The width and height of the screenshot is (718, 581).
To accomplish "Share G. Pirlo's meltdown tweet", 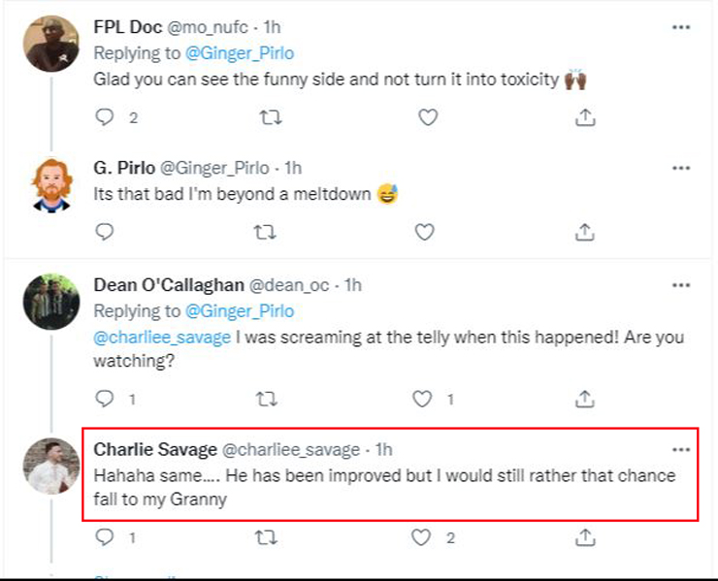I will click(585, 232).
